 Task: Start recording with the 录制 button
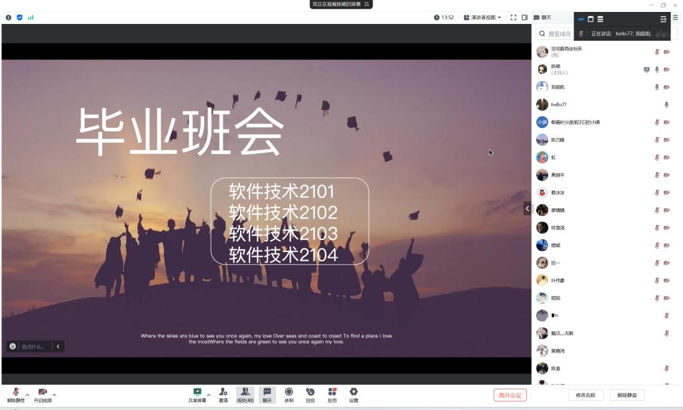[x=289, y=392]
